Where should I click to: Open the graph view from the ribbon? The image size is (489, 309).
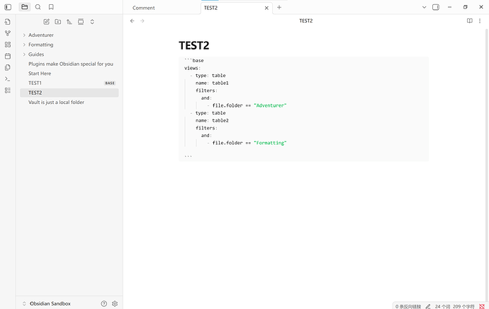point(8,33)
